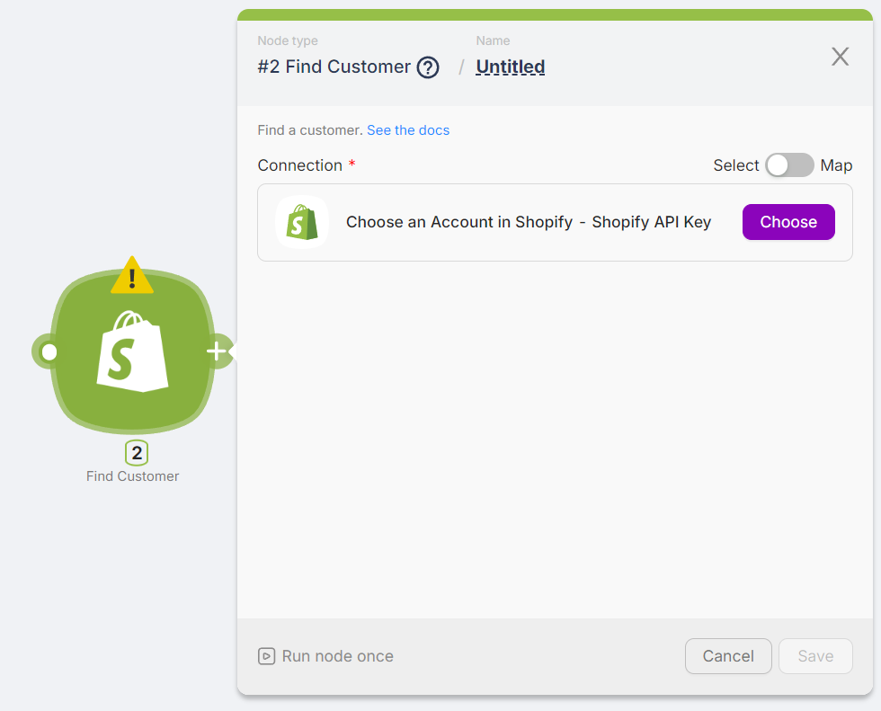Click the node's left input connector circle

(49, 351)
